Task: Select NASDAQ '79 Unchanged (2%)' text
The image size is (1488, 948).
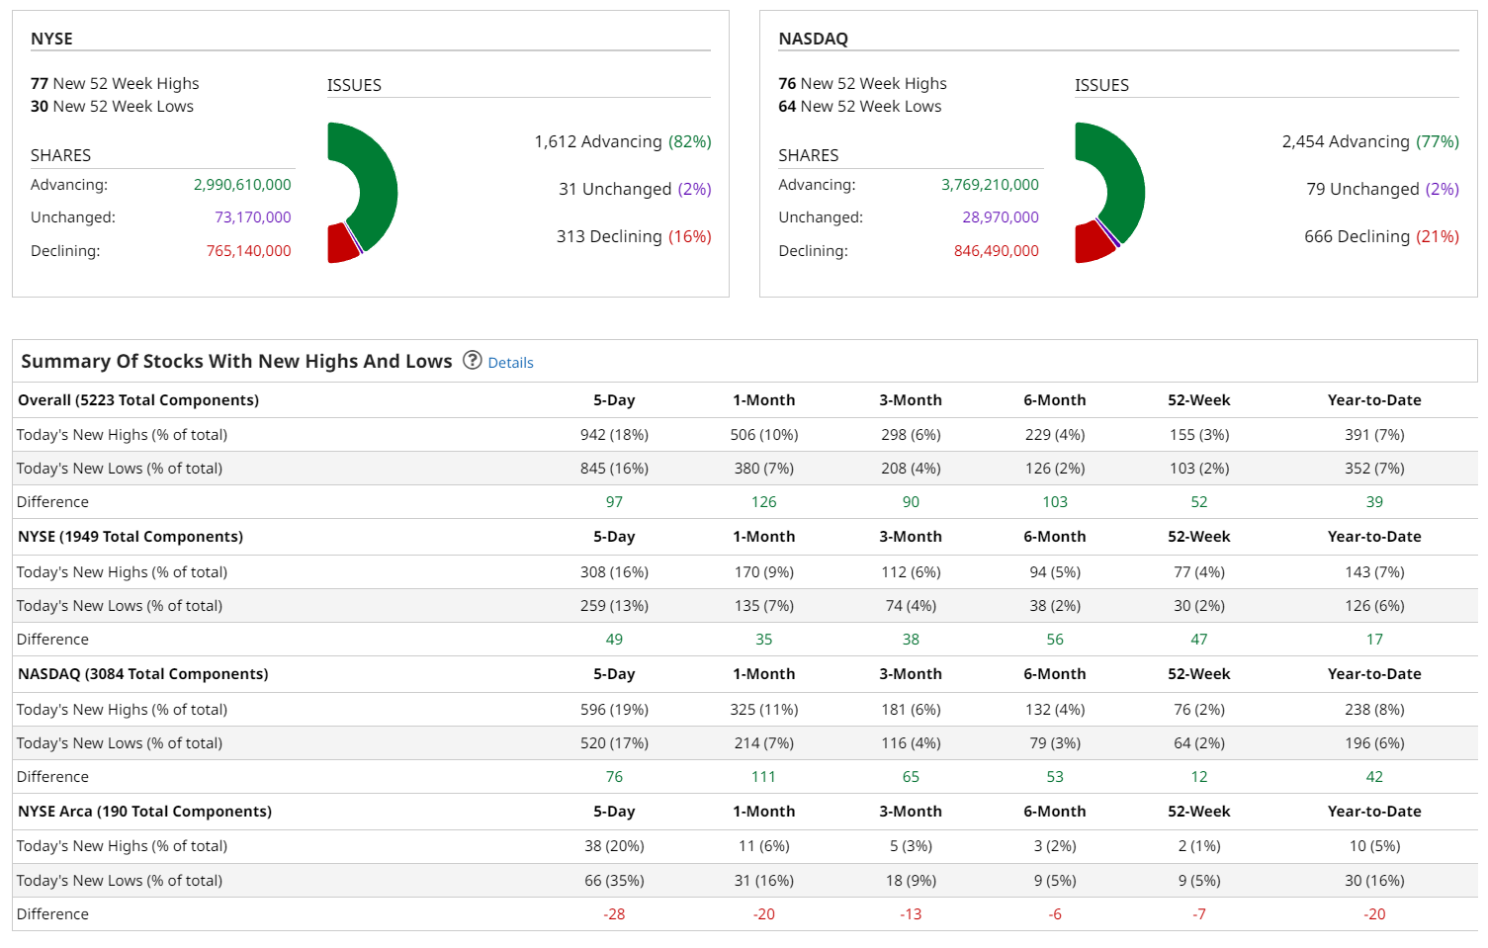Action: (1382, 189)
